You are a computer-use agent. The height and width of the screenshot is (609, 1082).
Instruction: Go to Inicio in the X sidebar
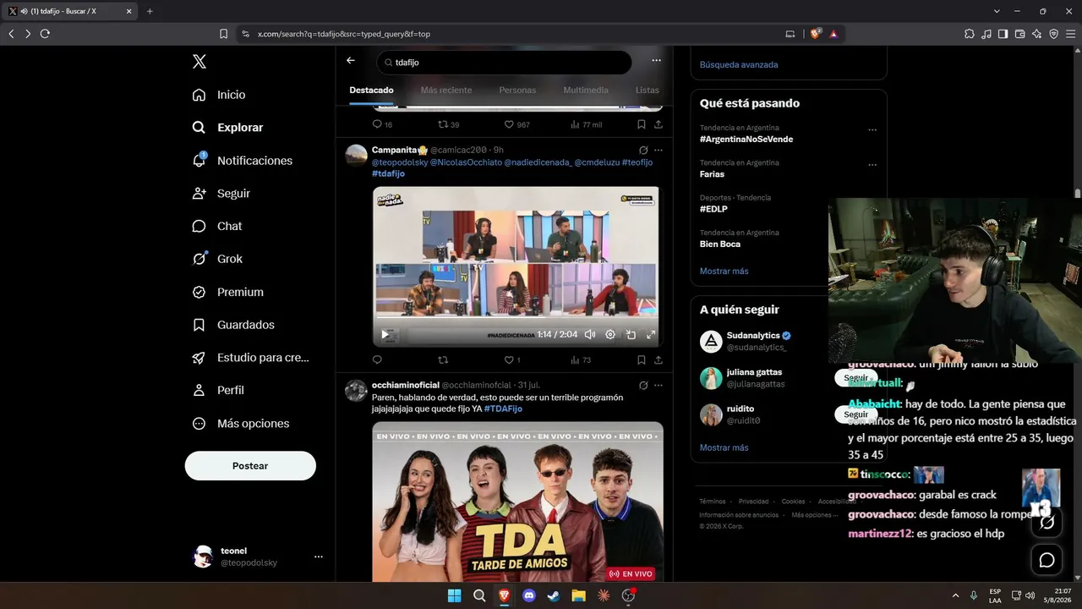coord(219,95)
